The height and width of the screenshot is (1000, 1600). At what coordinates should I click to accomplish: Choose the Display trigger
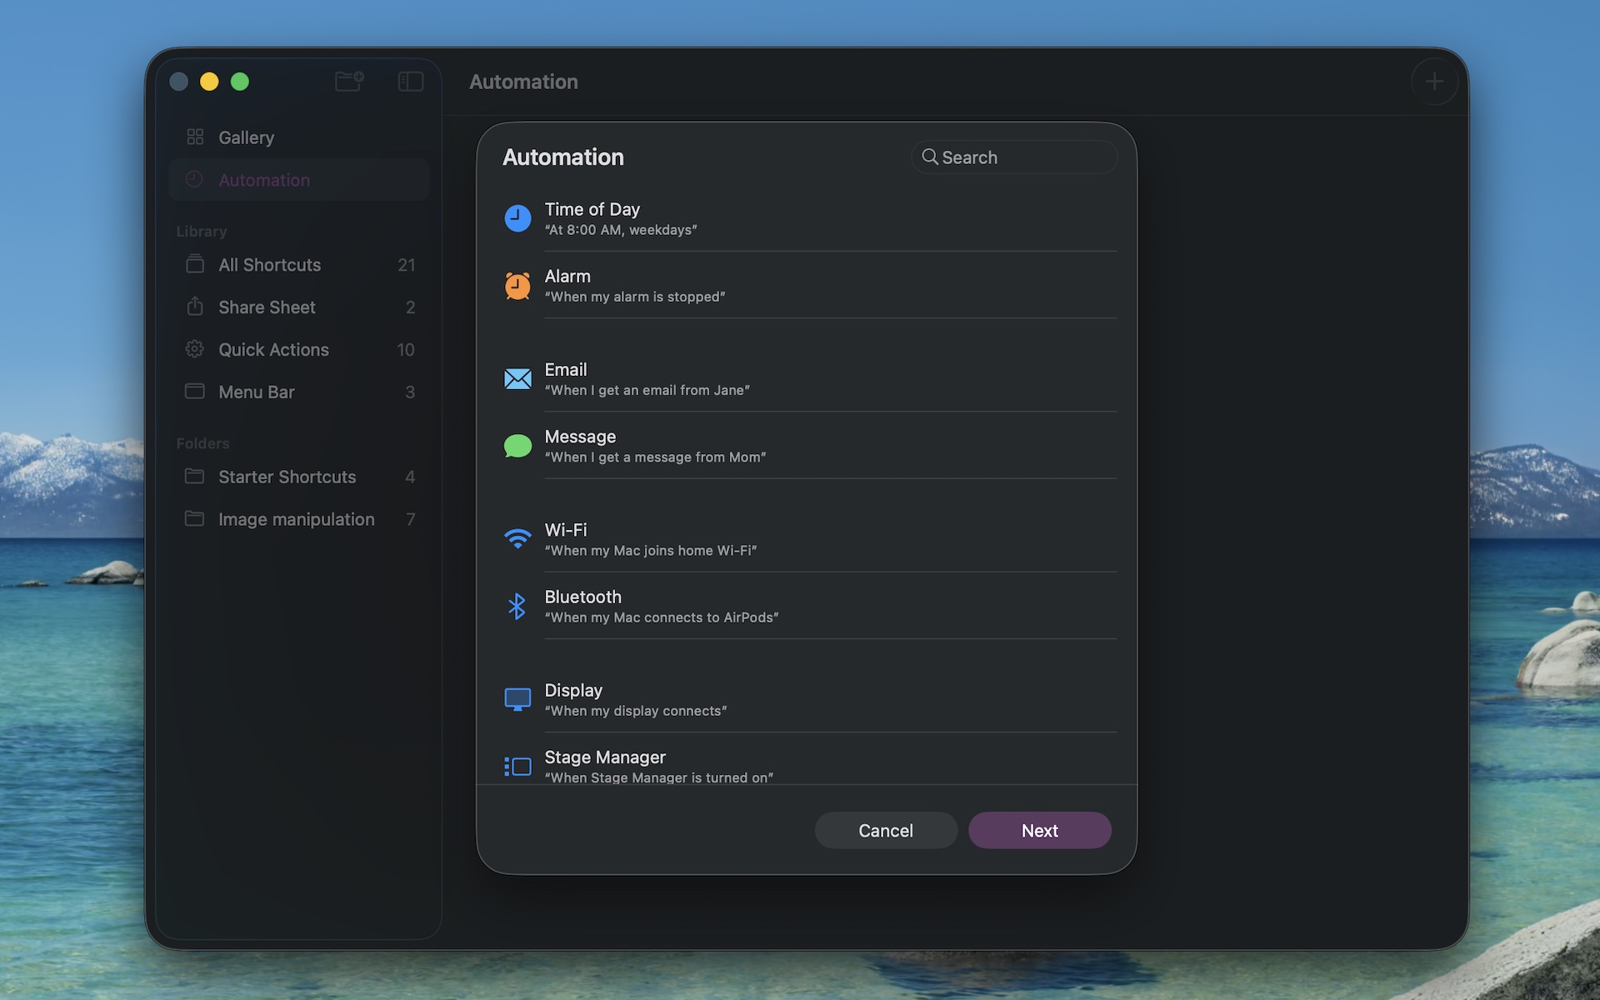(807, 700)
